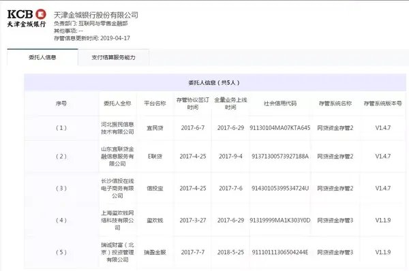The width and height of the screenshot is (409, 271).
Task: Click the 存管系统名称 column header
Action: click(335, 103)
